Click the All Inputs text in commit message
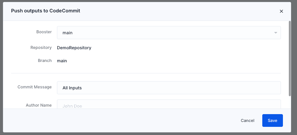The width and height of the screenshot is (297, 135). (72, 88)
